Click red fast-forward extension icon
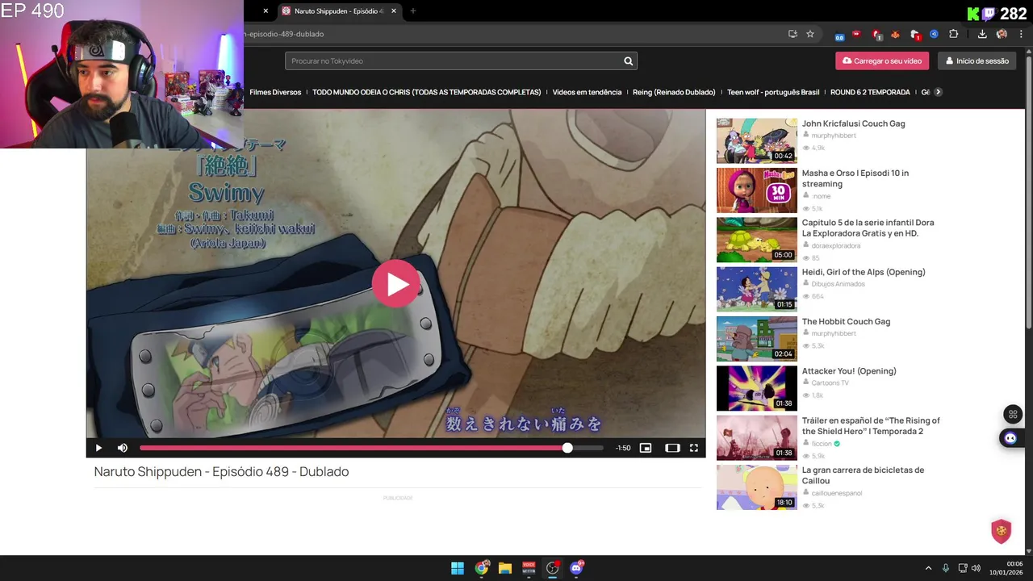Image resolution: width=1033 pixels, height=581 pixels. (x=857, y=34)
